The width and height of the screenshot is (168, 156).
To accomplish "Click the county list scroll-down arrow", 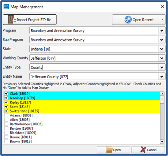I will tap(162, 142).
